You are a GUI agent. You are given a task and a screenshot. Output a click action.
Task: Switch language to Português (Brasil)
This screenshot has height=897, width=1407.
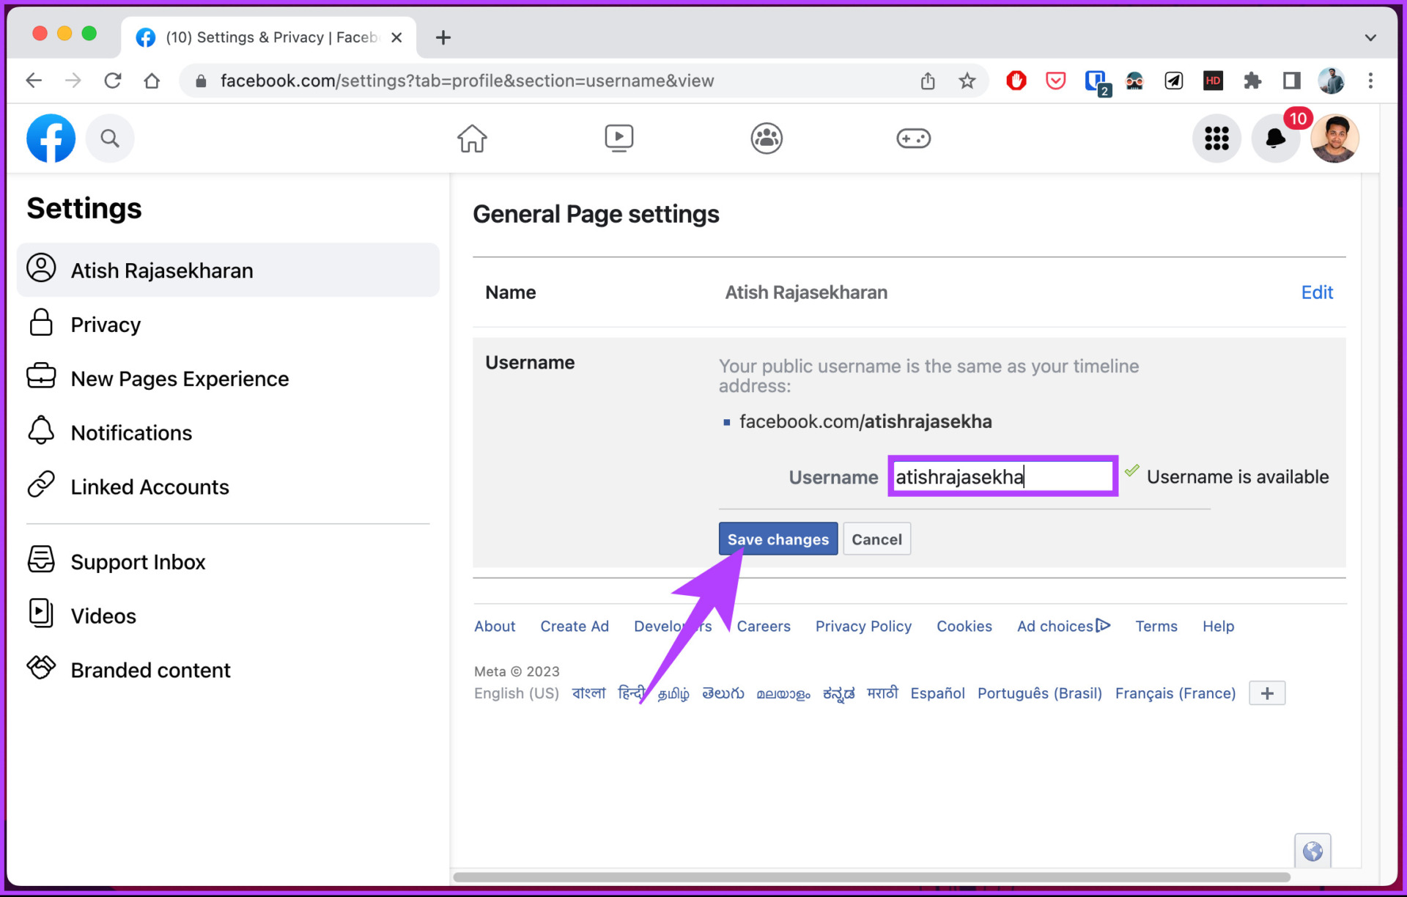coord(1039,693)
